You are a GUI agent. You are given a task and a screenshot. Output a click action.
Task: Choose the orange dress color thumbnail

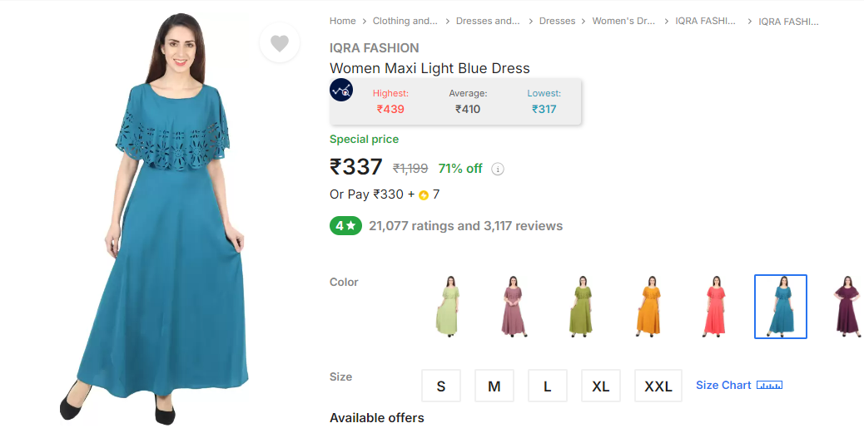tap(648, 307)
